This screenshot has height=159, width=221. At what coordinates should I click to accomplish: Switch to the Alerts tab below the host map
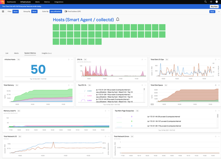pyautogui.click(x=16, y=53)
